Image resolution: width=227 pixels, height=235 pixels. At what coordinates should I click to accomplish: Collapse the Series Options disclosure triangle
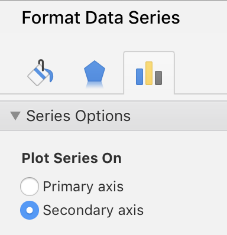tap(15, 116)
